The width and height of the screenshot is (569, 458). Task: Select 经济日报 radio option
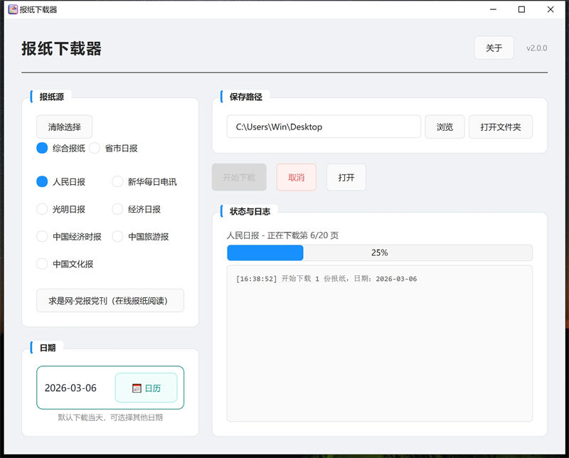click(118, 209)
